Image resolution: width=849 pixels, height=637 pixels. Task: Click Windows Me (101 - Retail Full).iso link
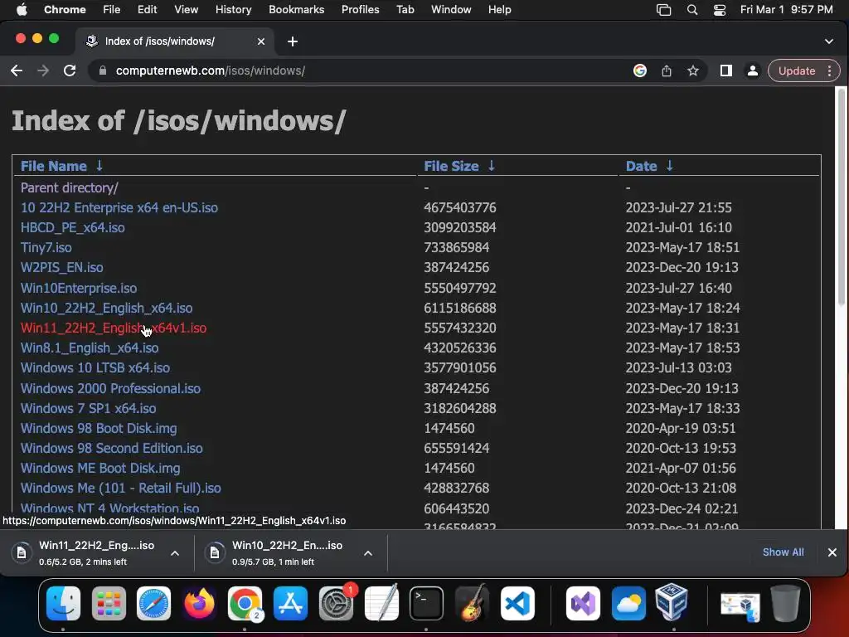pyautogui.click(x=121, y=488)
